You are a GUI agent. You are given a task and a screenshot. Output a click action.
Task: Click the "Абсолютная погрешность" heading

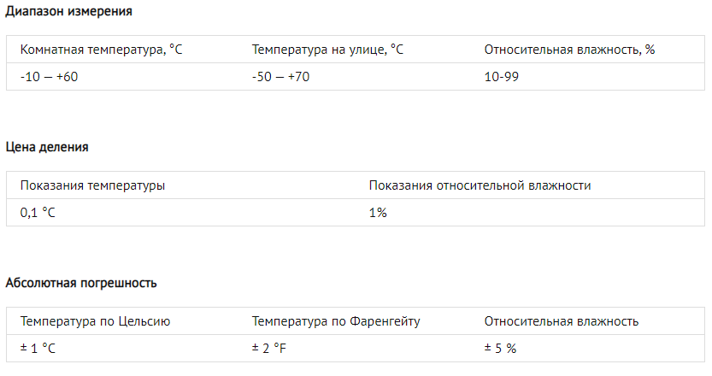point(81,283)
